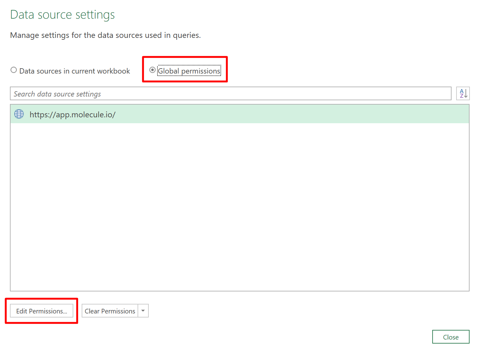Screen dimensions: 477x351
Task: Open the Clear Permissions dropdown arrow
Action: click(143, 311)
